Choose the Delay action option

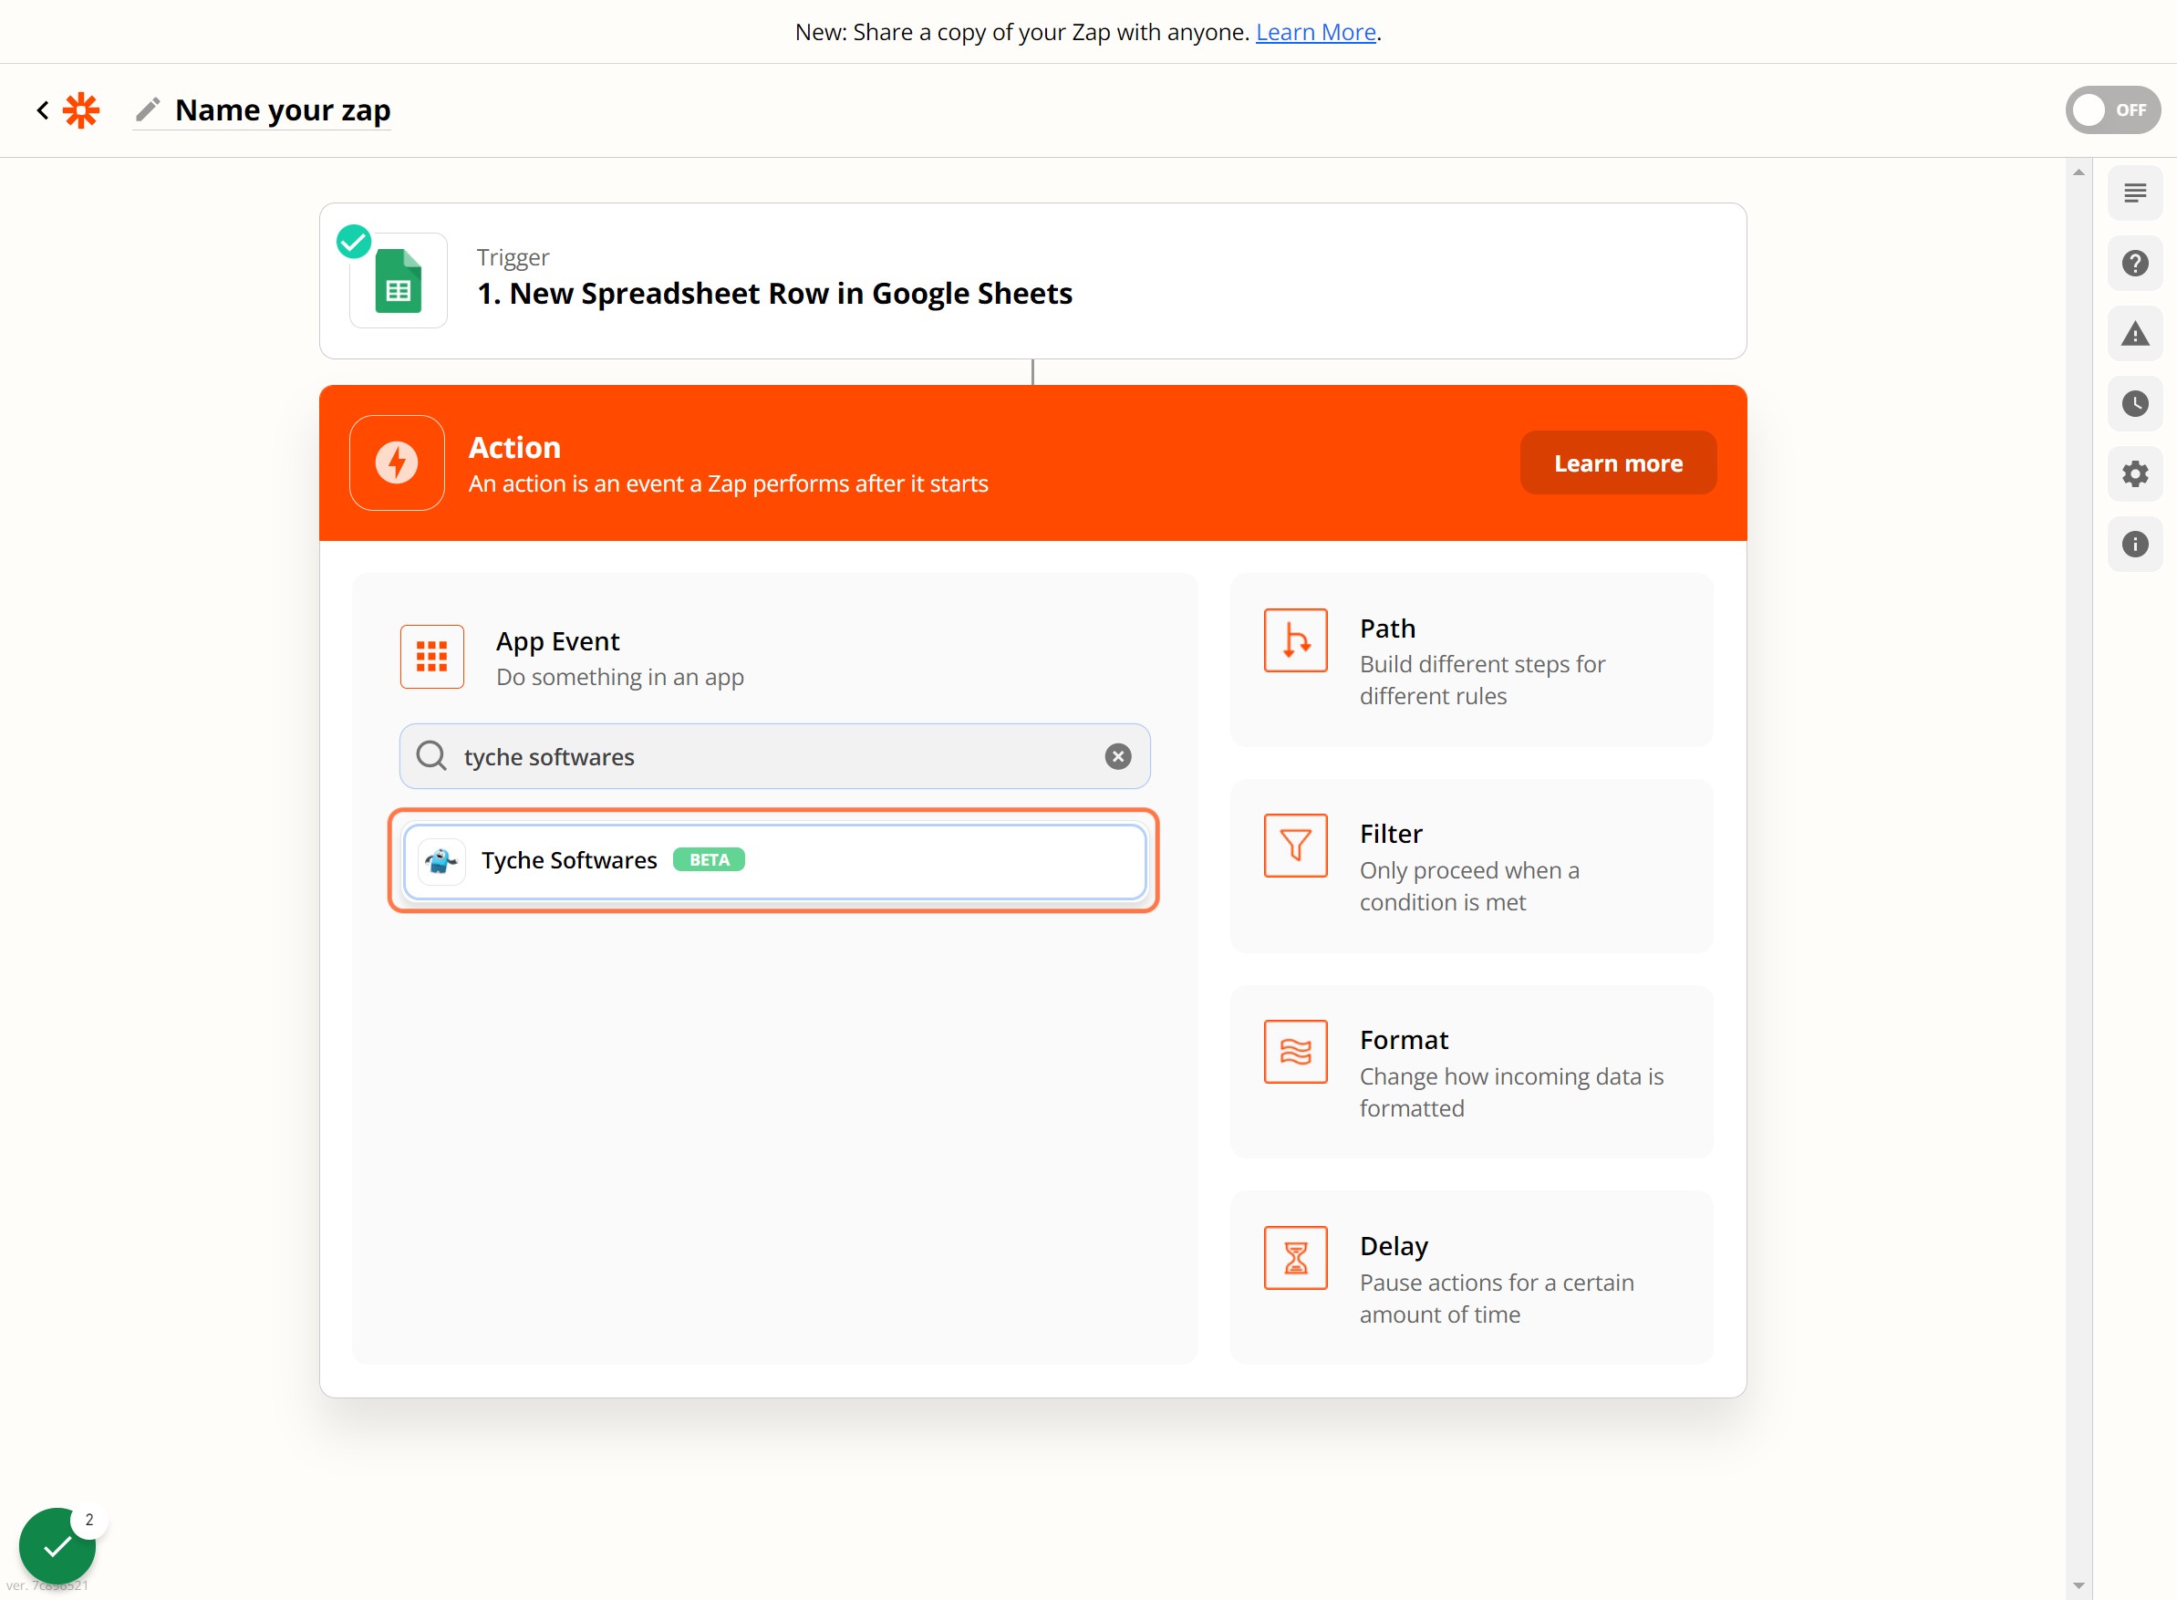click(x=1471, y=1279)
